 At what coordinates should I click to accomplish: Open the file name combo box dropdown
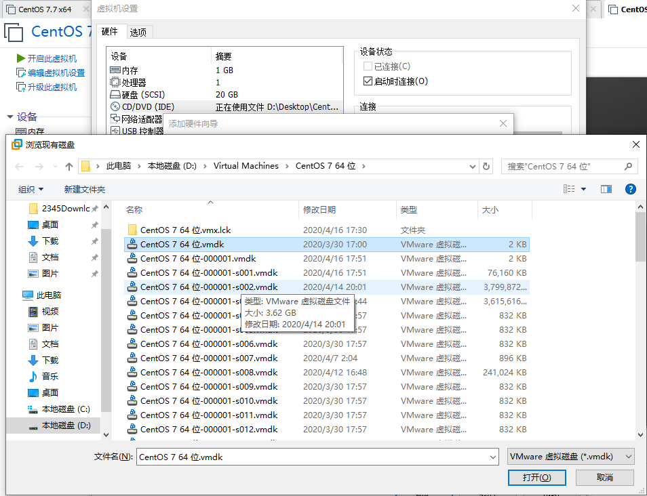(492, 457)
